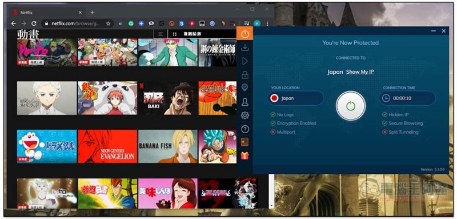Open the Chrome three-dot menu
457x219 pixels.
click(x=267, y=23)
